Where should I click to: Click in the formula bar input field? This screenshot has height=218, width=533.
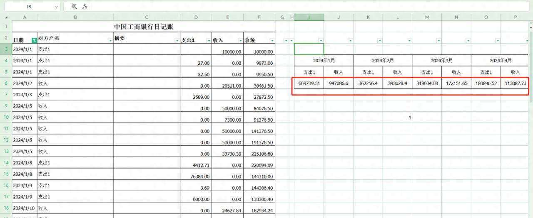(x=310, y=7)
